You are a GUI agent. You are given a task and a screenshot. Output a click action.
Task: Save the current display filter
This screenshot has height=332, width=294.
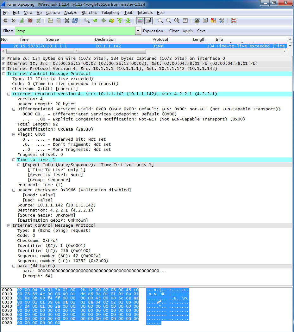[201, 31]
